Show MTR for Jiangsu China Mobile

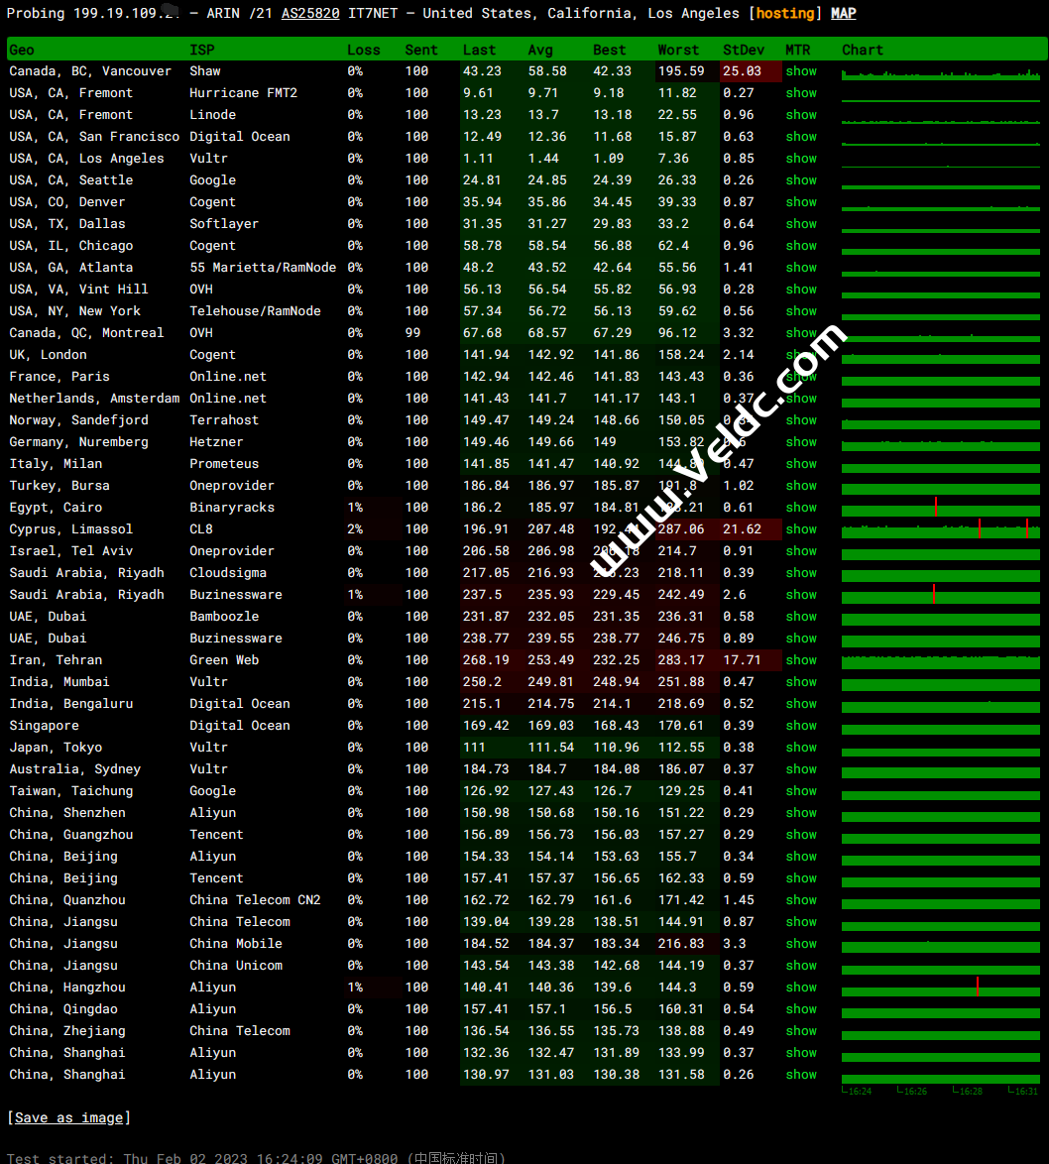click(801, 944)
